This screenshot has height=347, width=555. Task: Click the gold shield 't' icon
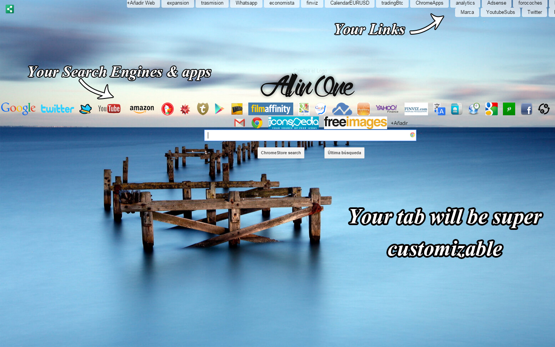[x=202, y=108]
